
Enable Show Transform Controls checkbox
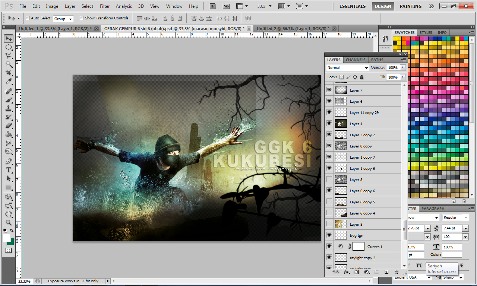pyautogui.click(x=82, y=18)
